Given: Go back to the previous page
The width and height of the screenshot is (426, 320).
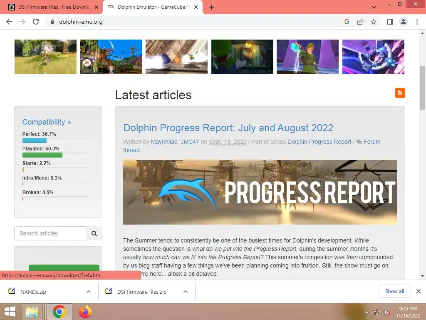Looking at the screenshot, I should coord(9,22).
